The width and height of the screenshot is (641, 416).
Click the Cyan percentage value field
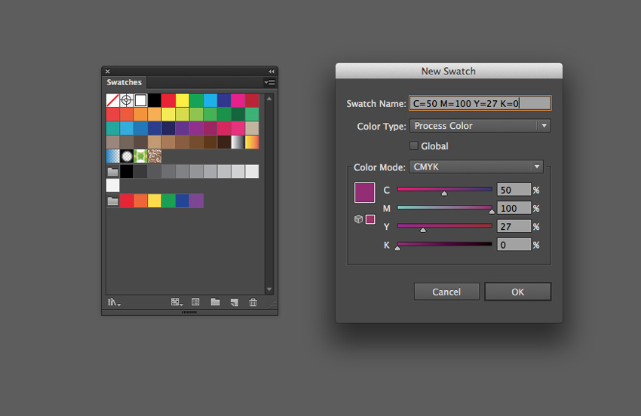click(513, 190)
